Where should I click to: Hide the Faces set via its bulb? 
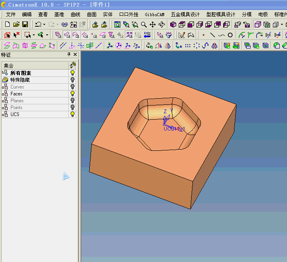(x=72, y=93)
